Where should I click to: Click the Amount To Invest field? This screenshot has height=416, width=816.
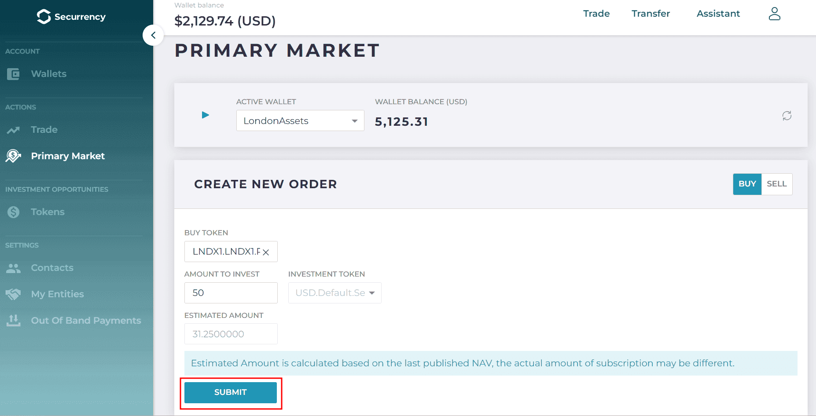point(231,293)
